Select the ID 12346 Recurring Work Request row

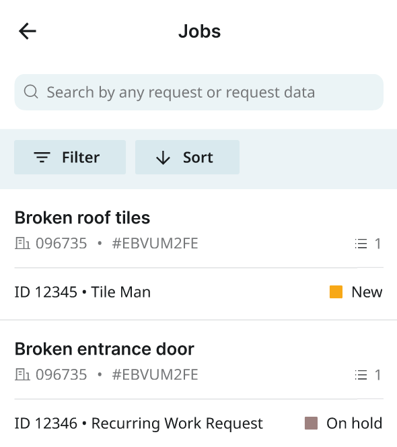tap(199, 423)
